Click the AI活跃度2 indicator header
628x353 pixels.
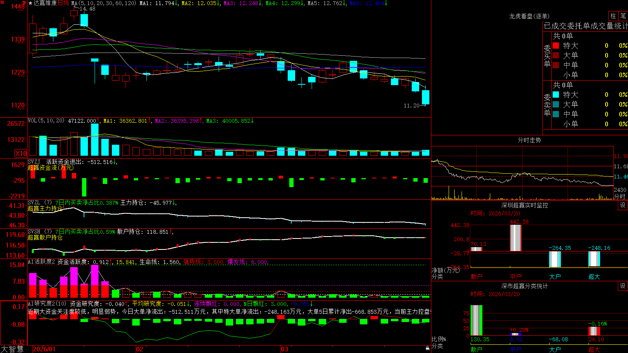[x=42, y=262]
